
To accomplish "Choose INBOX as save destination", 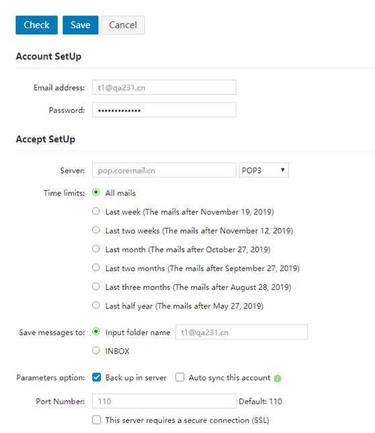I will click(96, 350).
